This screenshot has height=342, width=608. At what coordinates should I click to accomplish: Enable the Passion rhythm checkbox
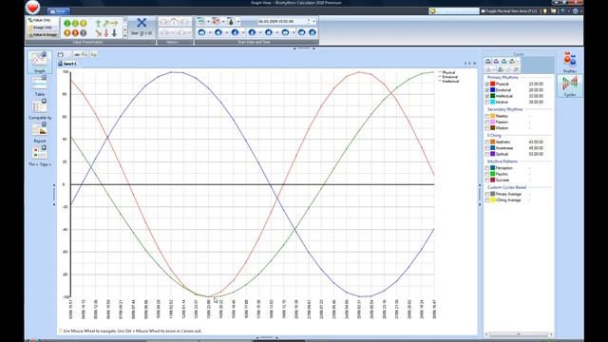pos(487,123)
